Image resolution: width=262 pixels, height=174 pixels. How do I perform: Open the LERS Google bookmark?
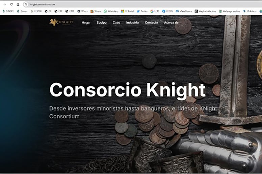155,11
